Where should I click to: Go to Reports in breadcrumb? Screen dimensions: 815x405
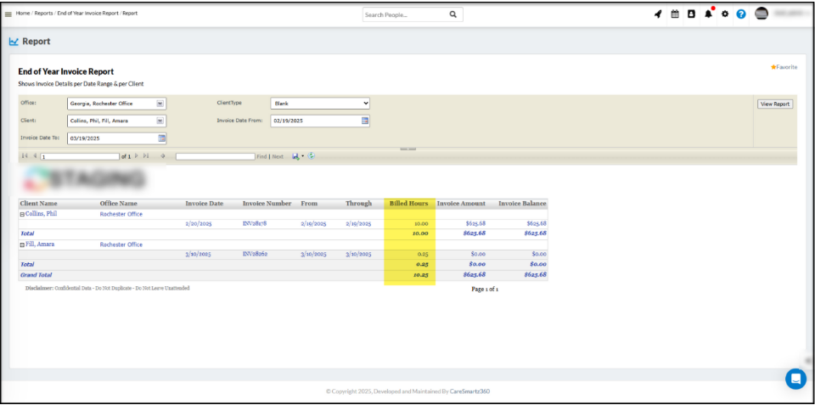coord(43,14)
